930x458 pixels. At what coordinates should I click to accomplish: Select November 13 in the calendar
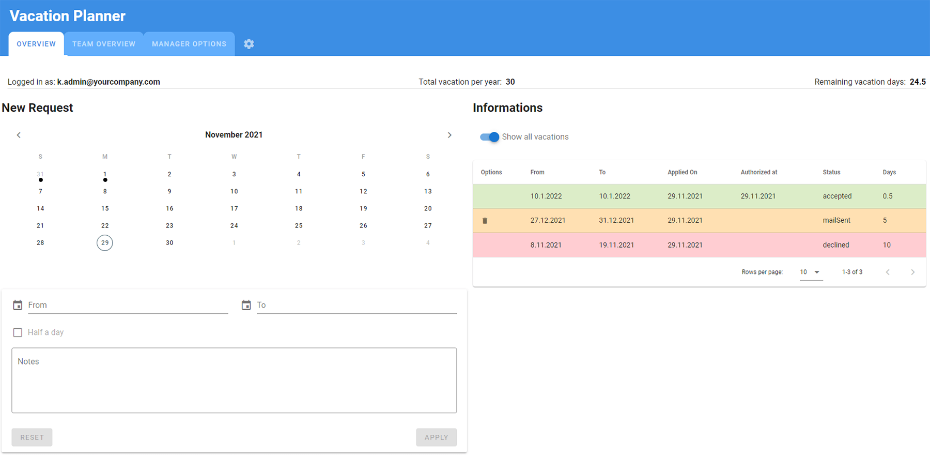(428, 191)
